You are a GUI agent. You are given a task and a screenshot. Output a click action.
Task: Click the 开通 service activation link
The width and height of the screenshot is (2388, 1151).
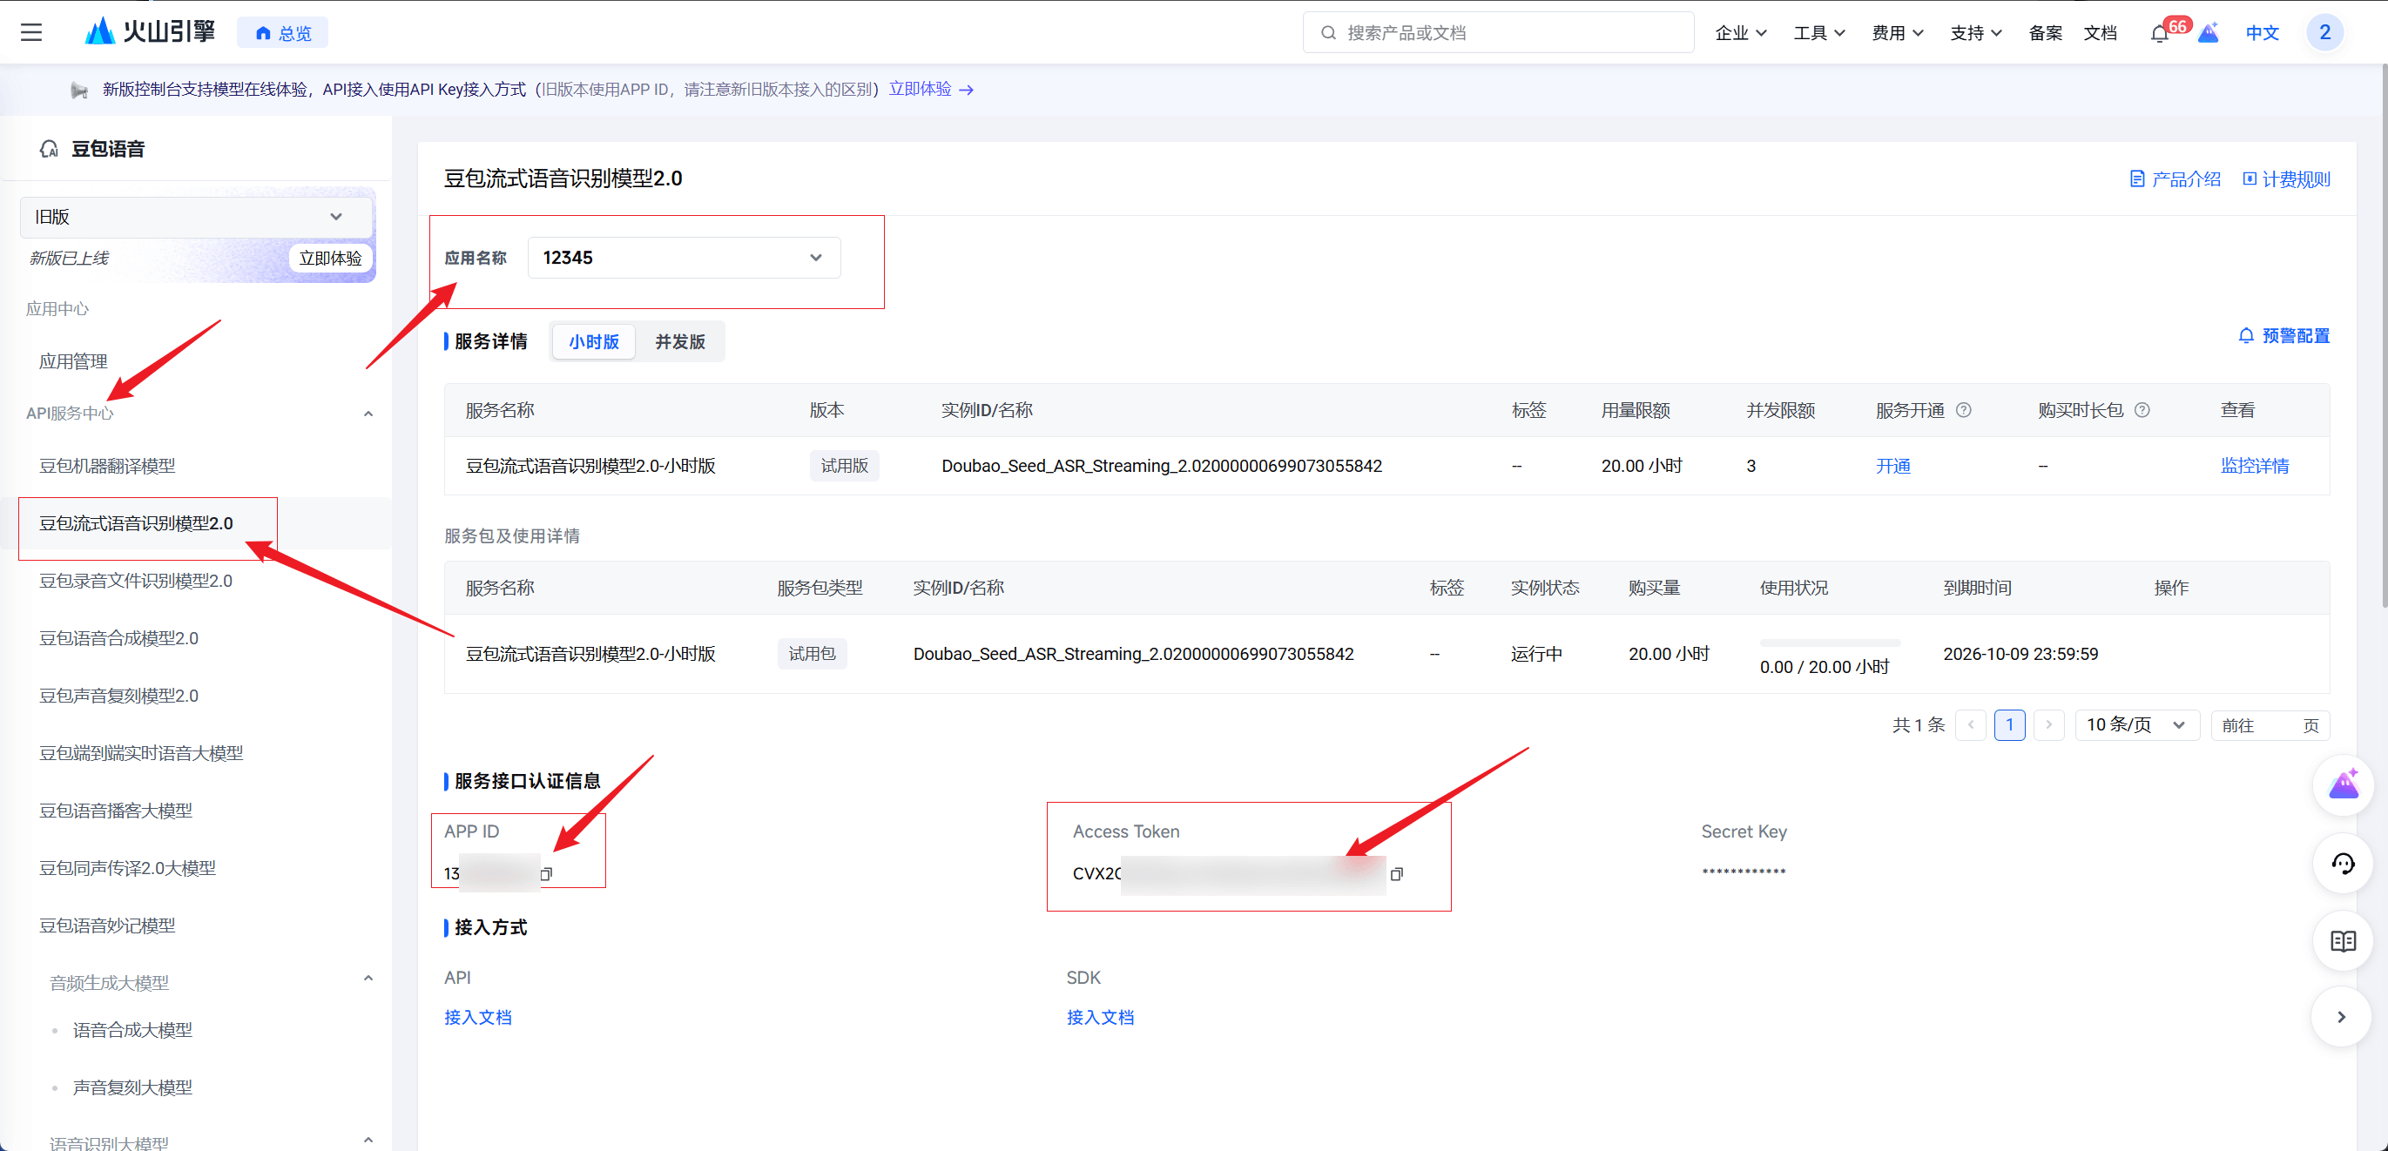coord(1892,465)
